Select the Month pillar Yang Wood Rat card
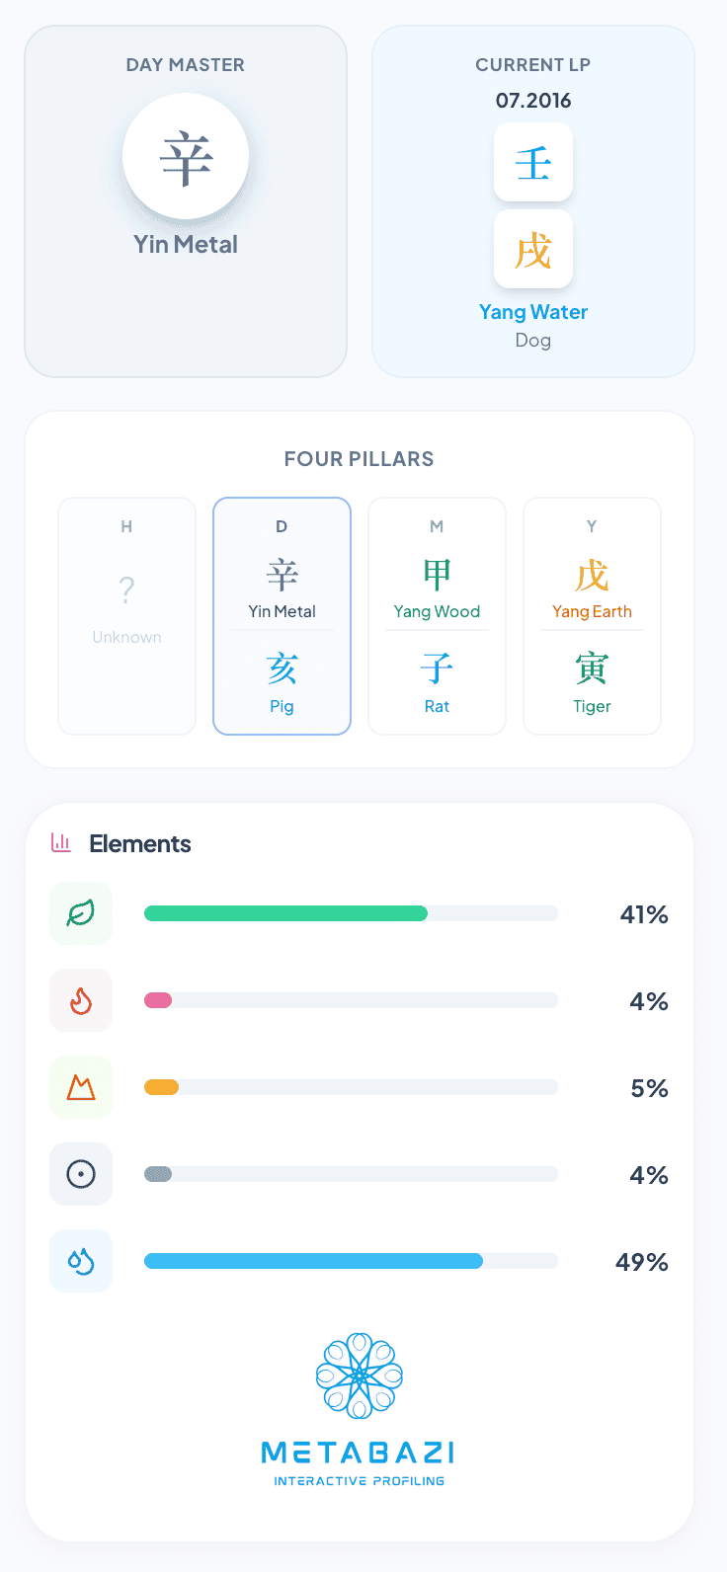The height and width of the screenshot is (1572, 727). (x=437, y=616)
